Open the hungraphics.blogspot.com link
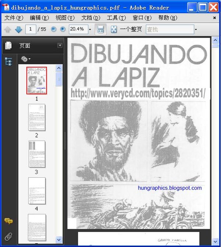The height and width of the screenshot is (247, 221). click(x=170, y=188)
